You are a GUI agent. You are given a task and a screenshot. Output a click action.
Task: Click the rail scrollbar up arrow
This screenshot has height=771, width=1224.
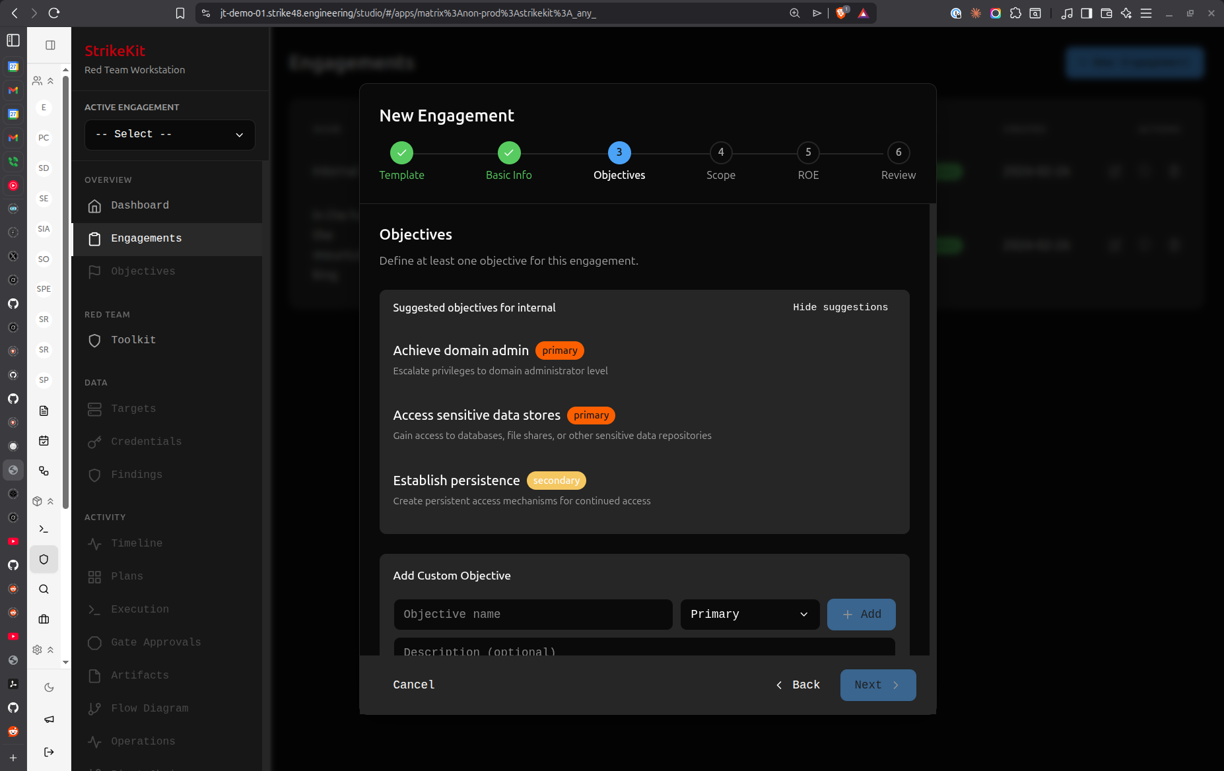[65, 69]
